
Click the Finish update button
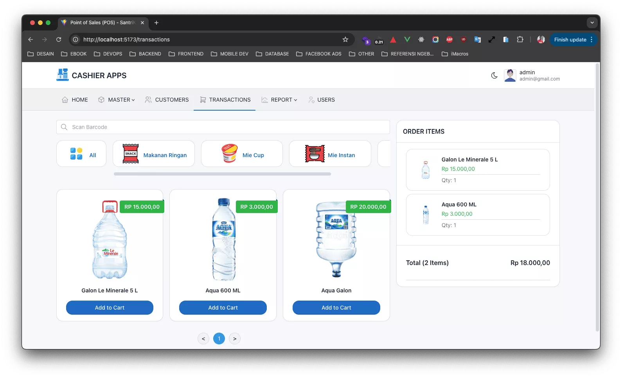[570, 39]
